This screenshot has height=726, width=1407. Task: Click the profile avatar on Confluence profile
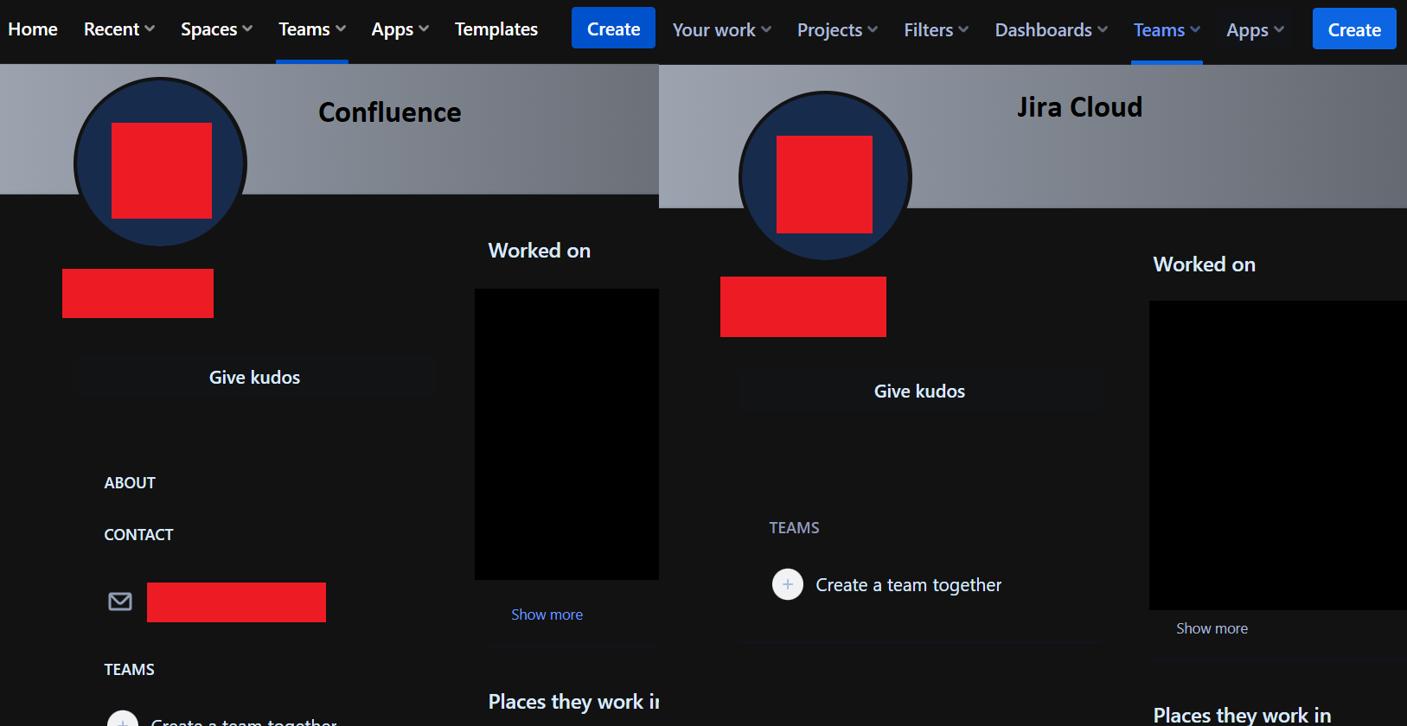[161, 162]
